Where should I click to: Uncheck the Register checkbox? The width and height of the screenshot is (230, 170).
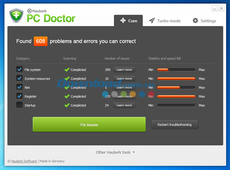pos(19,96)
